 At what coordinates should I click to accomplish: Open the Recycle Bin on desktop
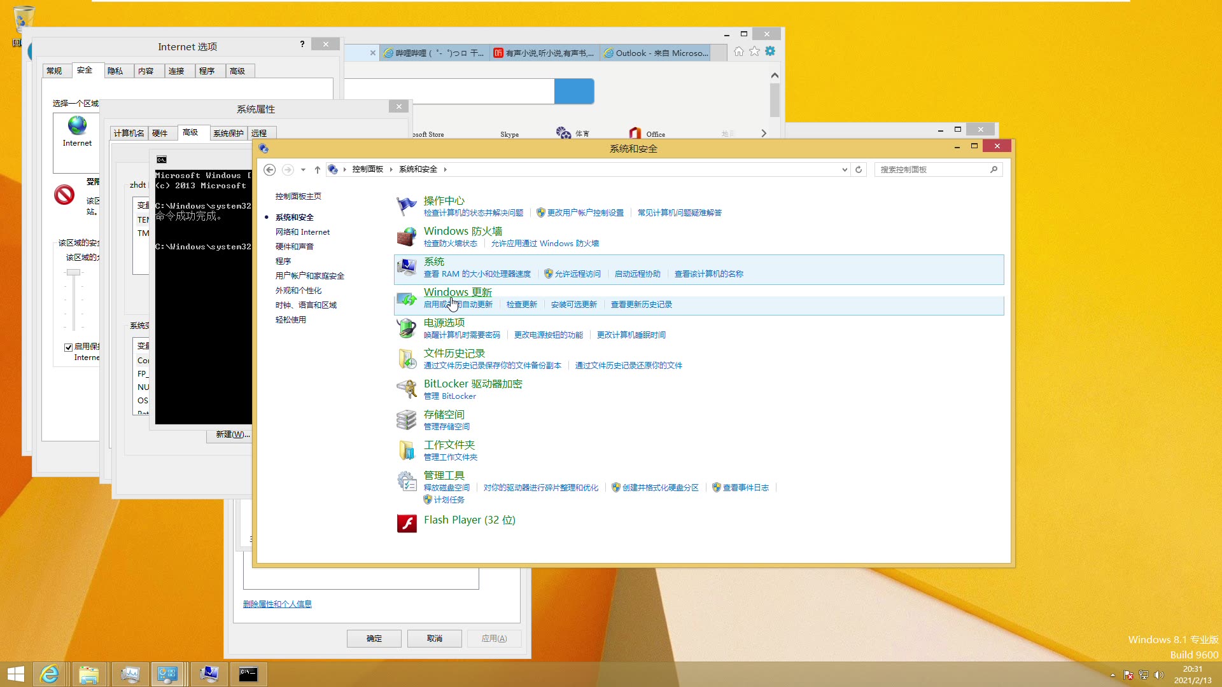24,19
